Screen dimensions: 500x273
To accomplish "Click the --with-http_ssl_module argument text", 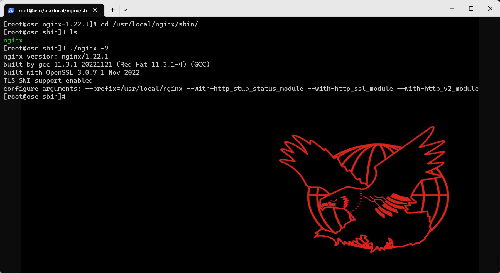I will [x=350, y=89].
